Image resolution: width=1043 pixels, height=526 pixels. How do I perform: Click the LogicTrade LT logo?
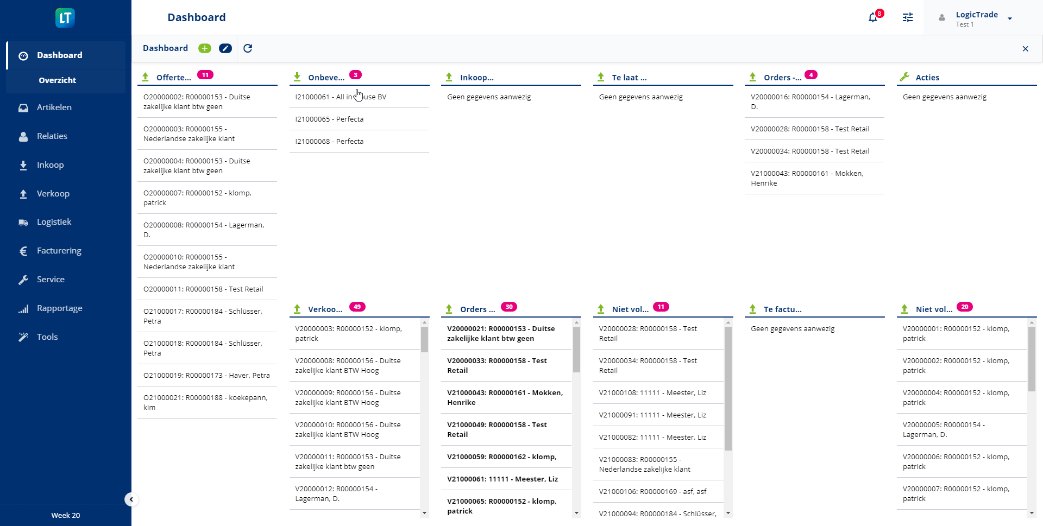point(65,18)
